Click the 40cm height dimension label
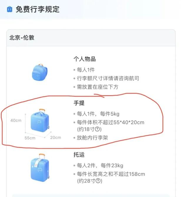The image size is (181, 197). pos(16,120)
